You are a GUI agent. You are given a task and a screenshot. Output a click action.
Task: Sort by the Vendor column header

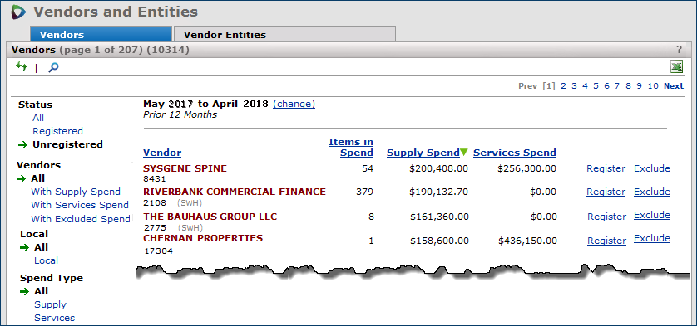pos(162,153)
